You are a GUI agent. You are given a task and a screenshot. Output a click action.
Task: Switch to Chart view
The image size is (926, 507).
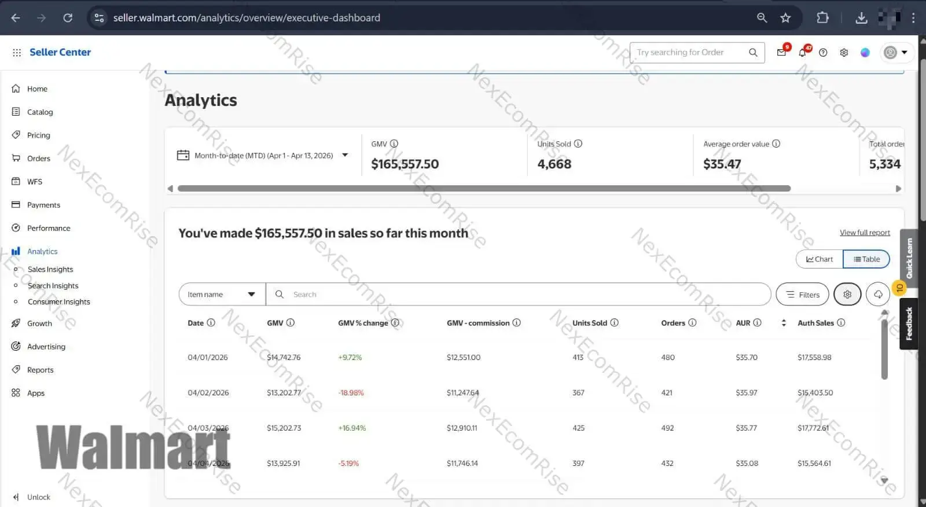point(820,259)
